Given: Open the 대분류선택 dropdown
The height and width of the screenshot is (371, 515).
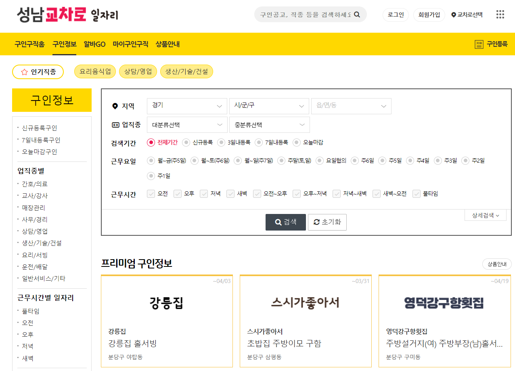Looking at the screenshot, I should click(x=187, y=125).
